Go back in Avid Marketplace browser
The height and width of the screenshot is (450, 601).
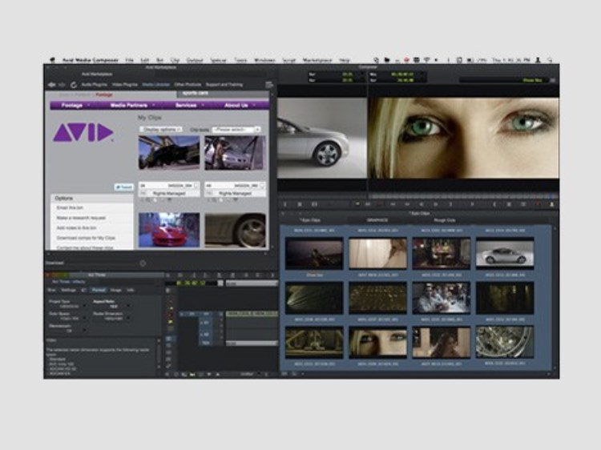52,85
